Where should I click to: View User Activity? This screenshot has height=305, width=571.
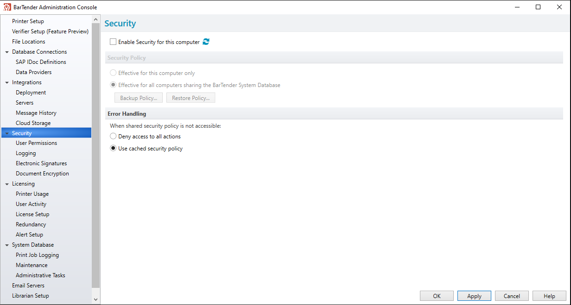coord(31,204)
